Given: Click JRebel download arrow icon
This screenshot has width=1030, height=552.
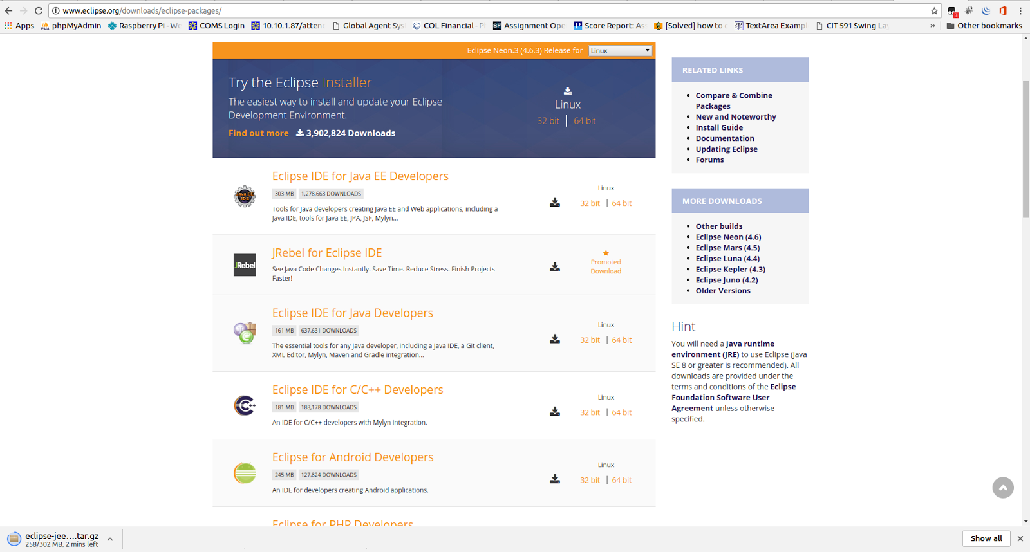Looking at the screenshot, I should click(555, 267).
